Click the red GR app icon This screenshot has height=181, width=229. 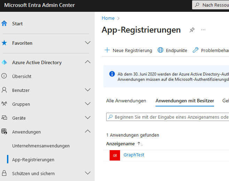pos(115,155)
